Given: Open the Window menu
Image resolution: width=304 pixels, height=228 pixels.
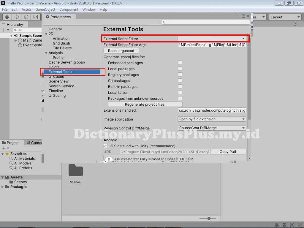Looking at the screenshot, I should point(89,9).
